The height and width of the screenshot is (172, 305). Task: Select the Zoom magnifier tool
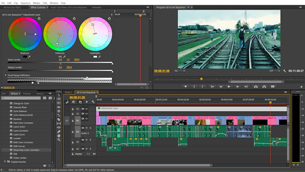pos(59,140)
